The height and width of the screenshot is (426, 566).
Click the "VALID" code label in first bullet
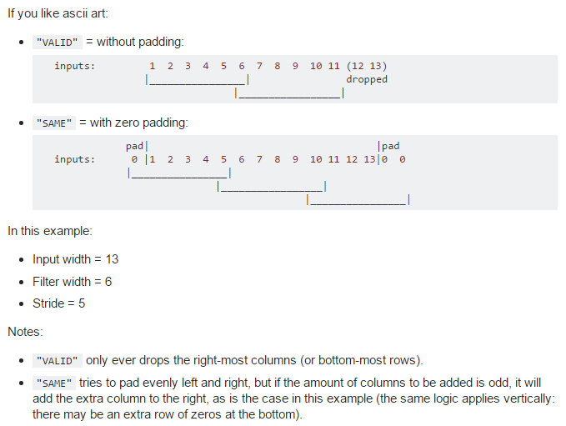[57, 43]
